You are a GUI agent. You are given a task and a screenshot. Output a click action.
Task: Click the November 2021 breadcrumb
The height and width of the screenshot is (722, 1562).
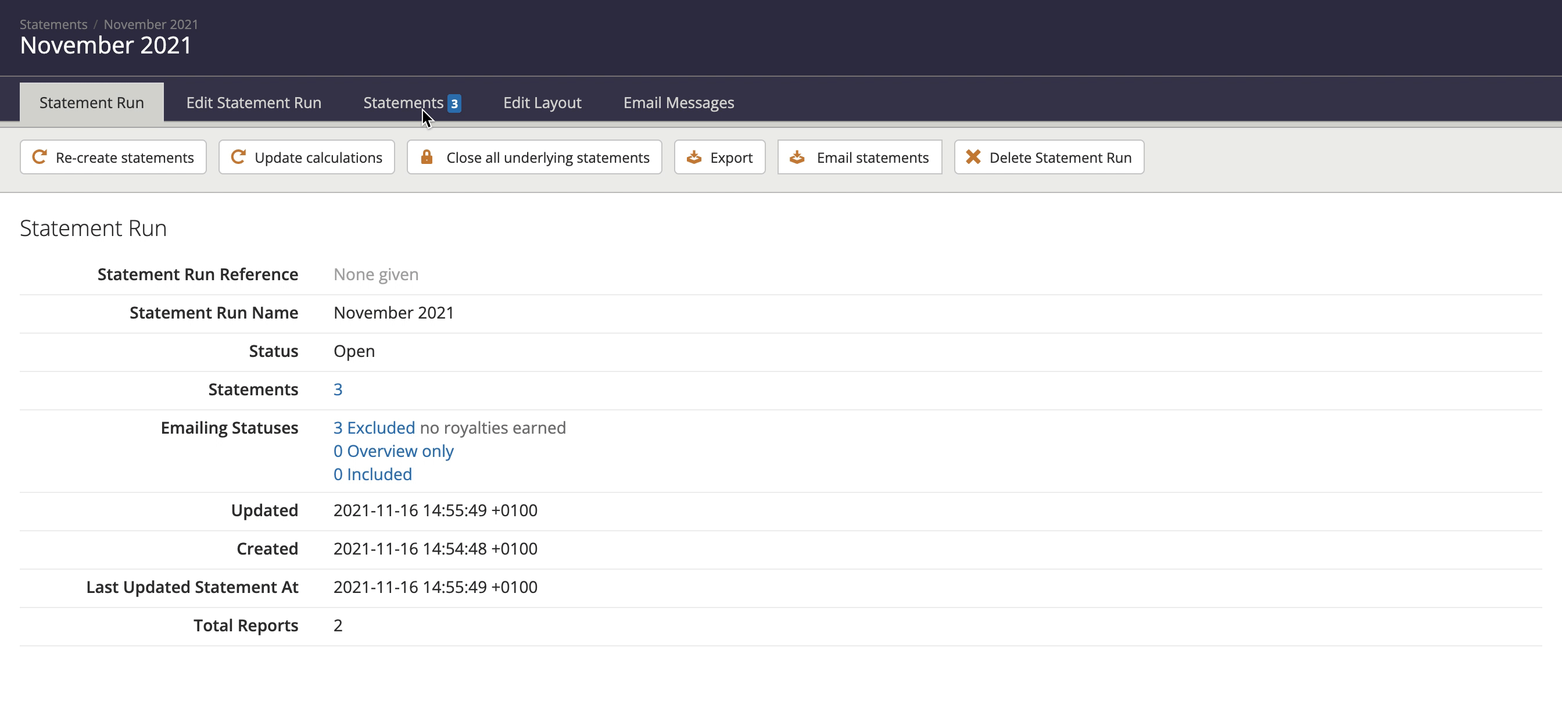[151, 24]
